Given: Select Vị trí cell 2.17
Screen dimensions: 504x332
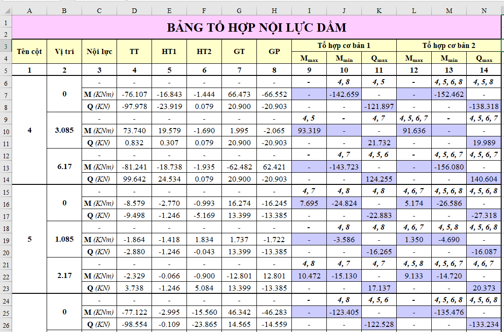Looking at the screenshot, I should pos(64,276).
